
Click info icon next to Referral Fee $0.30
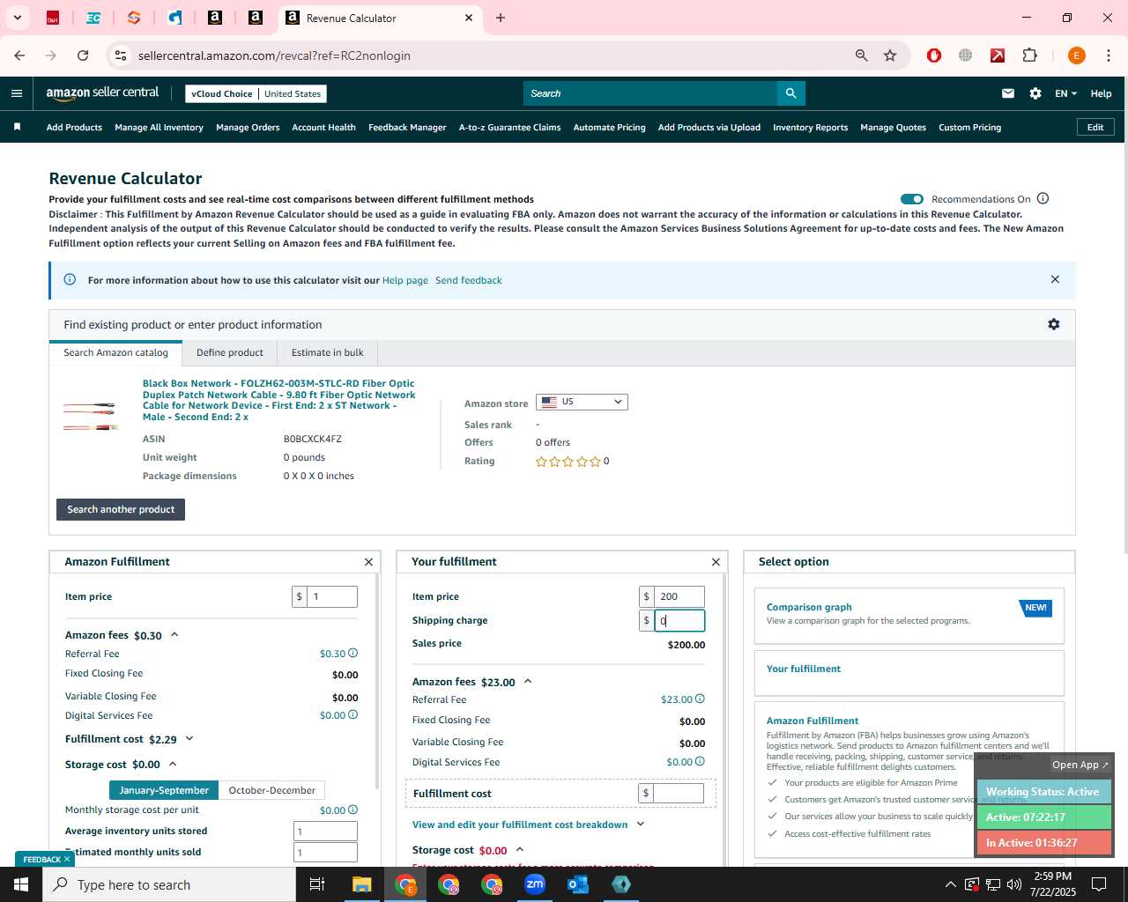tap(352, 653)
